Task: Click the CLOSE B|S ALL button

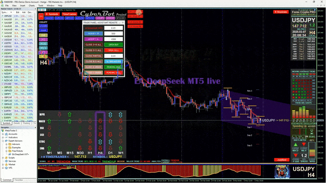Action: [93, 61]
